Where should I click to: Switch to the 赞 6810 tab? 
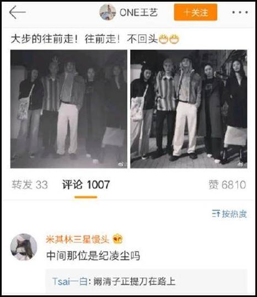tap(227, 185)
